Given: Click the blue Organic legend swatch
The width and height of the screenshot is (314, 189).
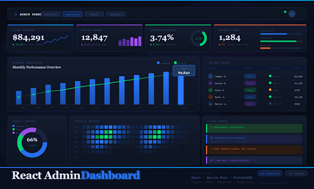Looking at the screenshot, I should click(13, 126).
